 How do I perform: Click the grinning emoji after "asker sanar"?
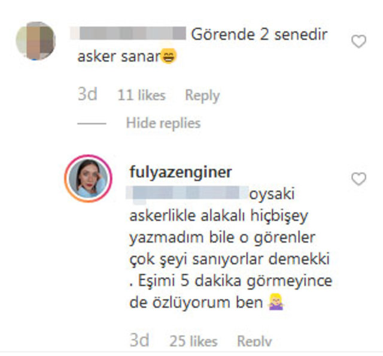click(168, 56)
